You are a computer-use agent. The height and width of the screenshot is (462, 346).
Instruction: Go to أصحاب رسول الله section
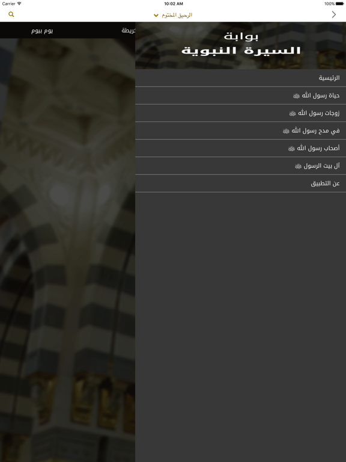coord(240,148)
